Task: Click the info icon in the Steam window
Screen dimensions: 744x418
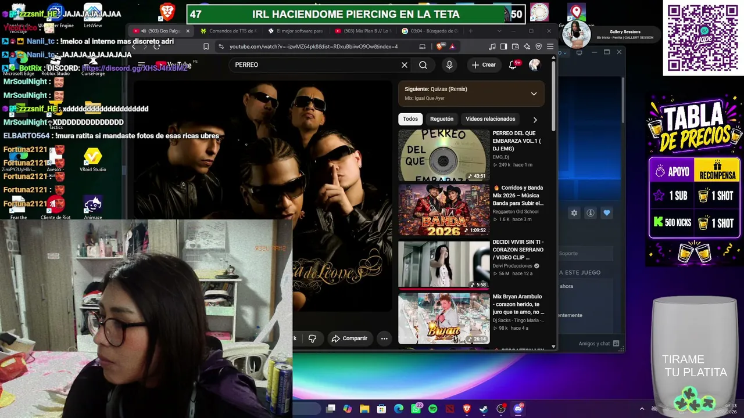Action: coord(591,213)
